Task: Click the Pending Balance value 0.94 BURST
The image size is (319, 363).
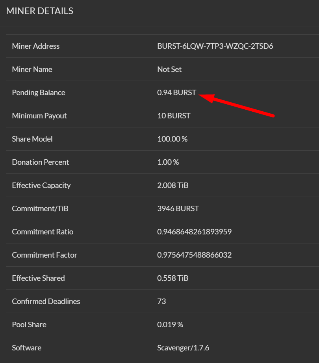Action: 177,92
